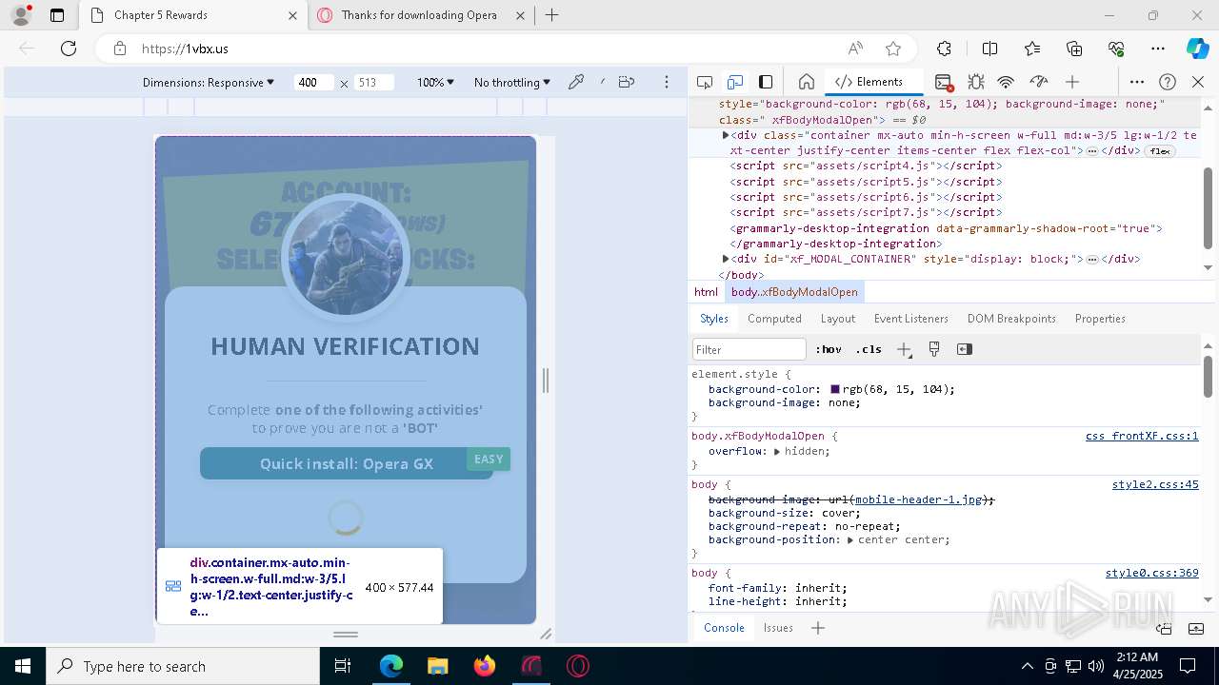Screen dimensions: 1219x685
Task: Launch Firefox from the taskbar
Action: [485, 666]
